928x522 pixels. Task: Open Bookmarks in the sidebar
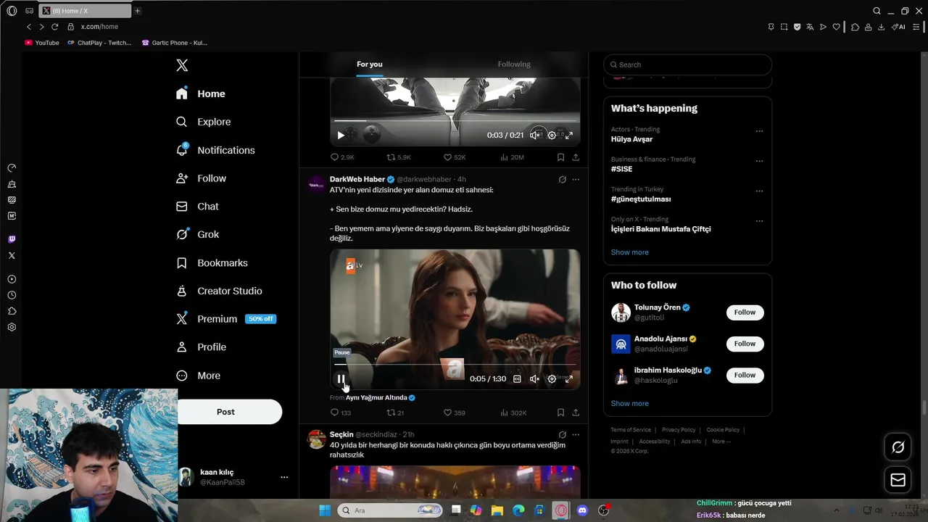pos(212,262)
